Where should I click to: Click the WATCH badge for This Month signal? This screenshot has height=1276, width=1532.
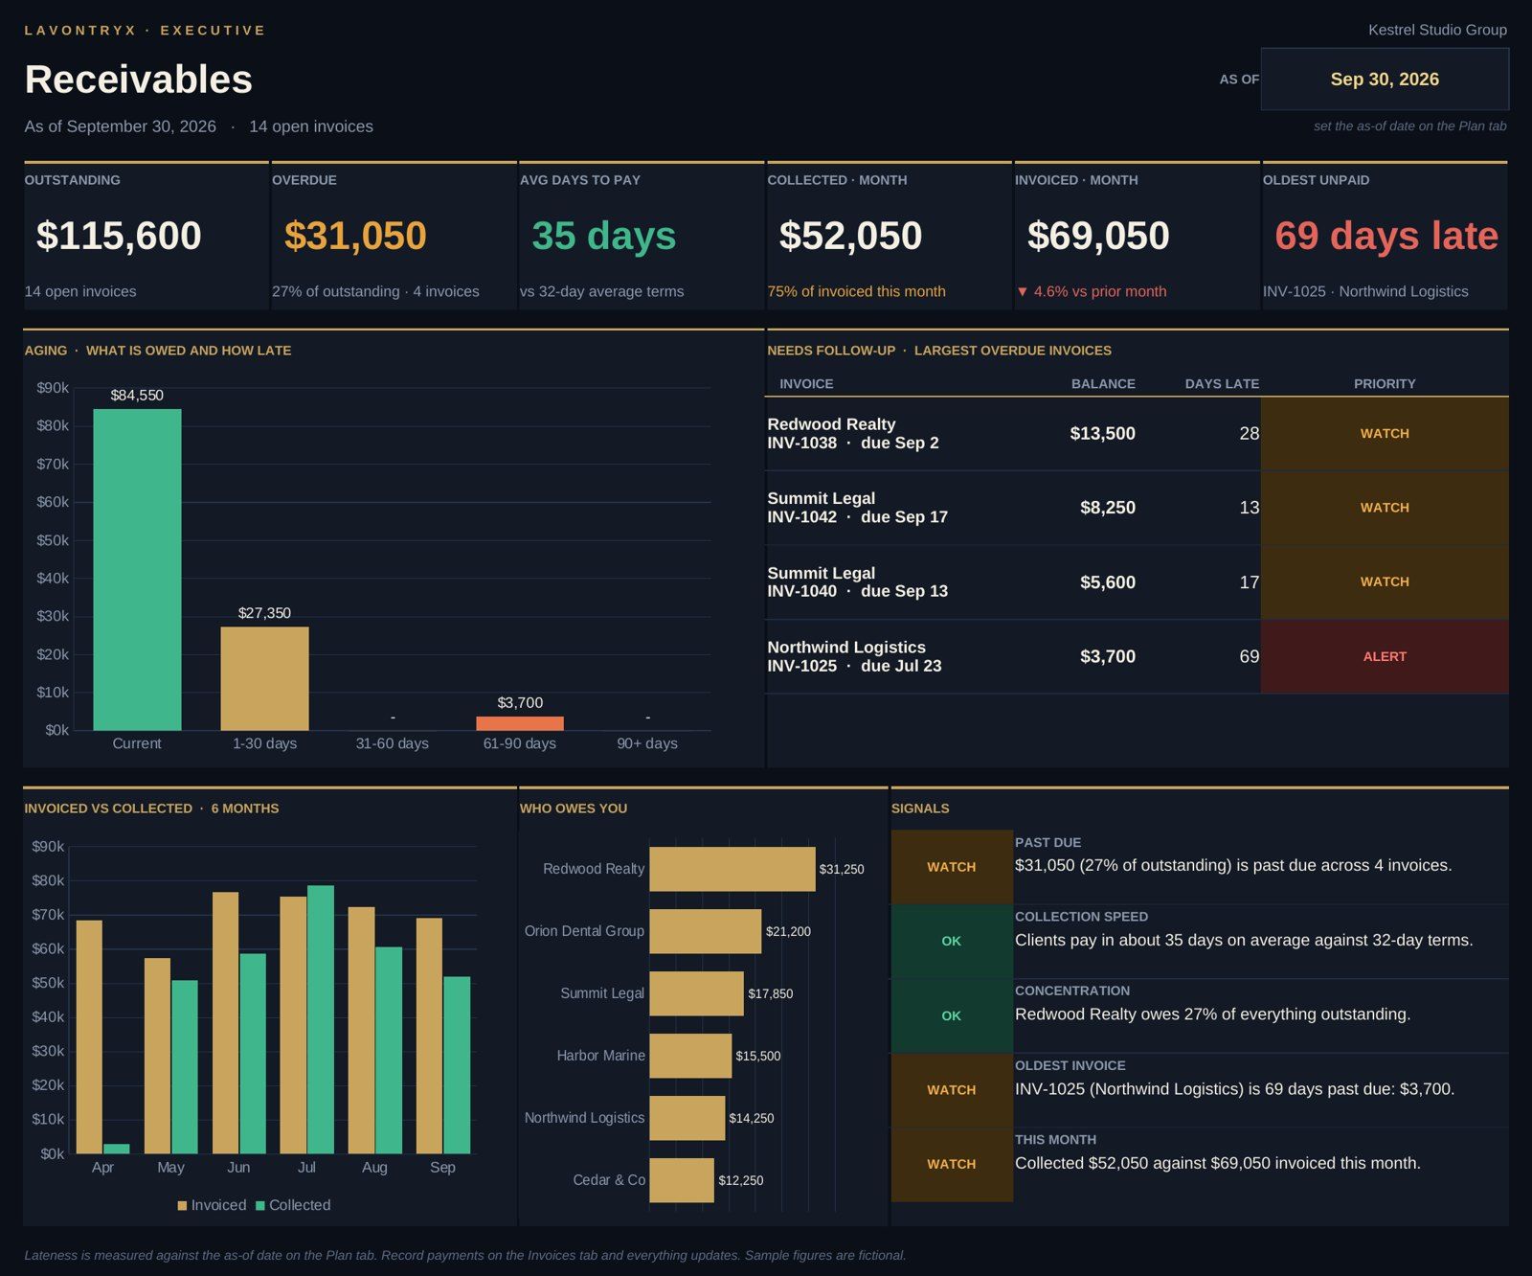(952, 1164)
